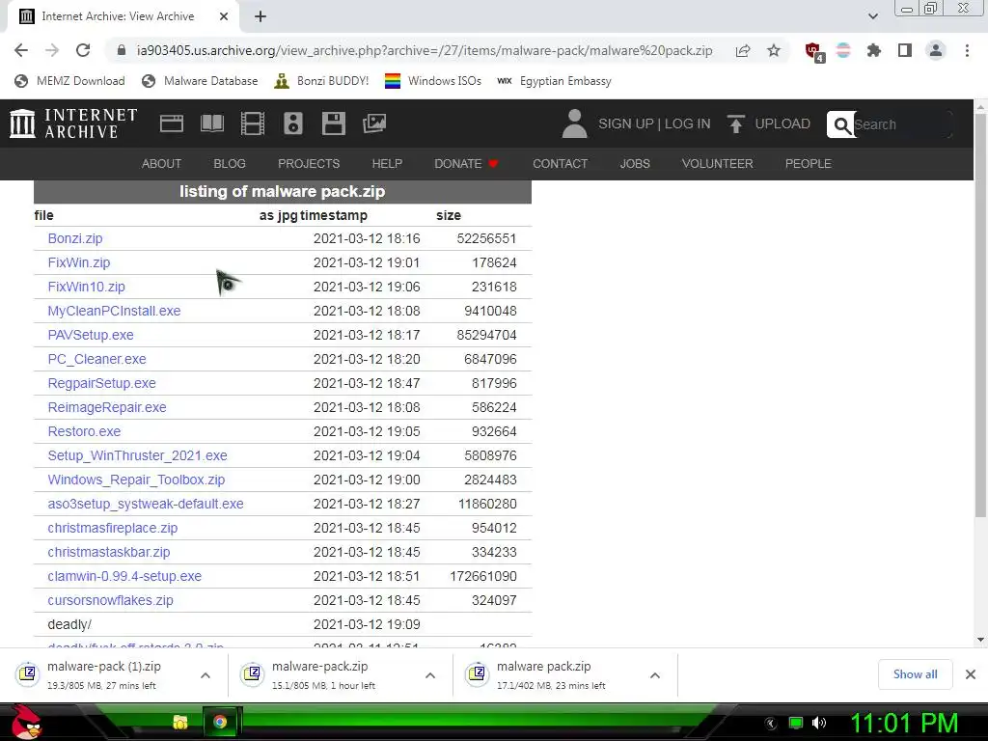Open the HELP menu item
Viewport: 988px width, 741px height.
[x=387, y=164]
